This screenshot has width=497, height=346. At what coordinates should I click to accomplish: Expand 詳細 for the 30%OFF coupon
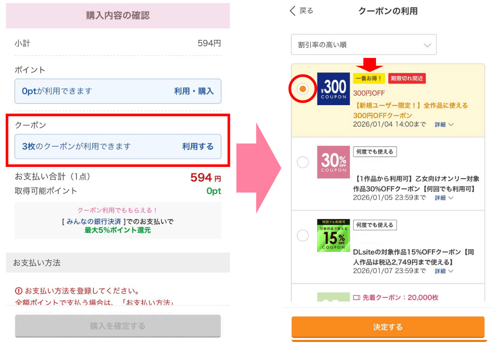pyautogui.click(x=444, y=198)
